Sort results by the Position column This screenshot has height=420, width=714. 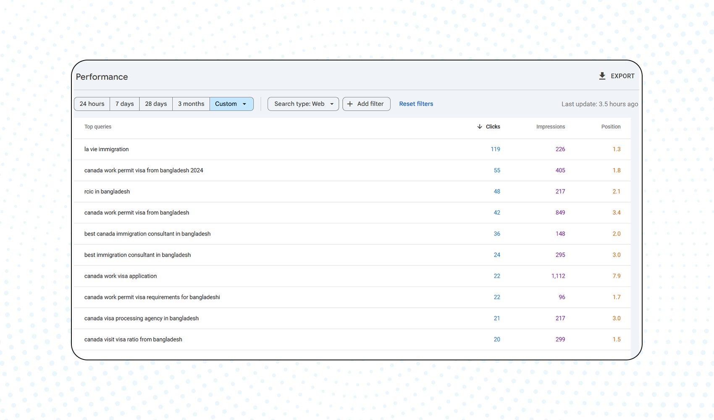[611, 126]
